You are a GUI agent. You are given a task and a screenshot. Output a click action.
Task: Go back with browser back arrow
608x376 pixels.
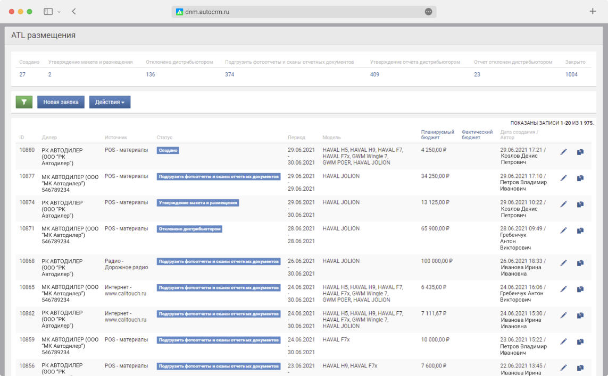click(x=73, y=11)
